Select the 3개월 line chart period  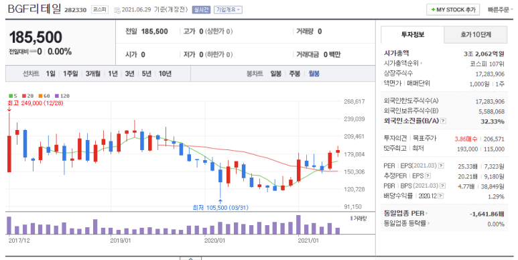coord(93,74)
